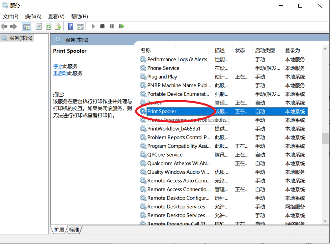Click the Export List toolbar icon
Image resolution: width=330 pixels, height=244 pixels.
pos(58,26)
